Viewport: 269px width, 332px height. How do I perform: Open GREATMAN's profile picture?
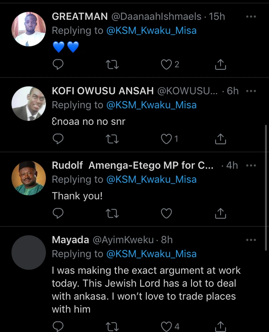[x=29, y=29]
